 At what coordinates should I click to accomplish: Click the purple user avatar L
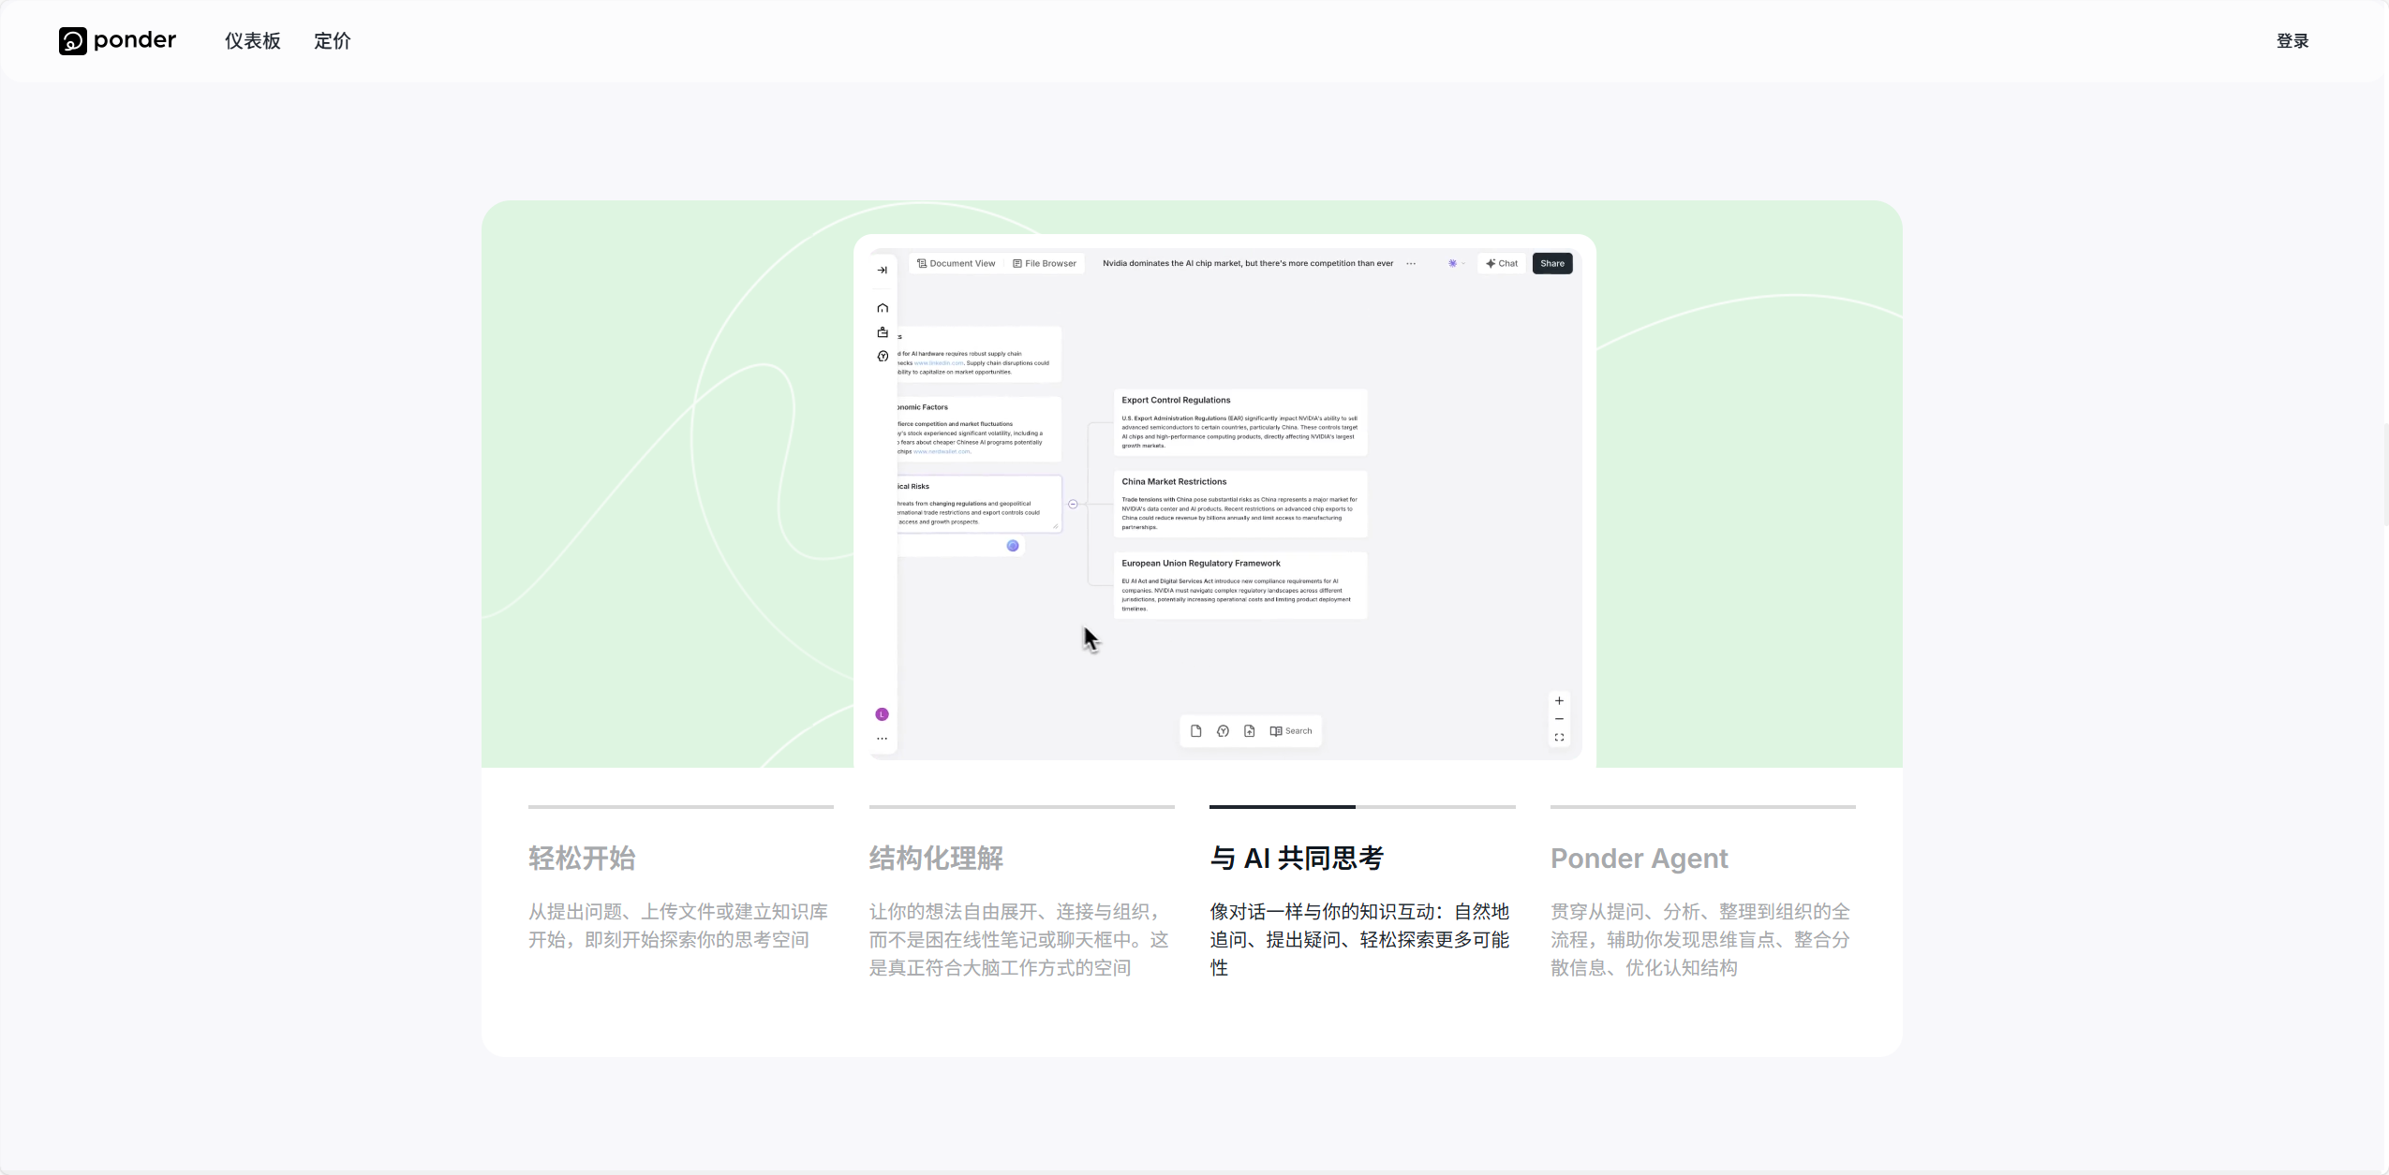[882, 714]
